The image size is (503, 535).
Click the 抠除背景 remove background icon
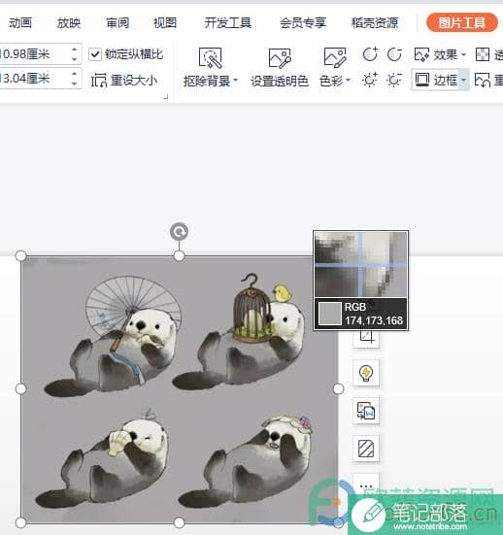pos(210,57)
